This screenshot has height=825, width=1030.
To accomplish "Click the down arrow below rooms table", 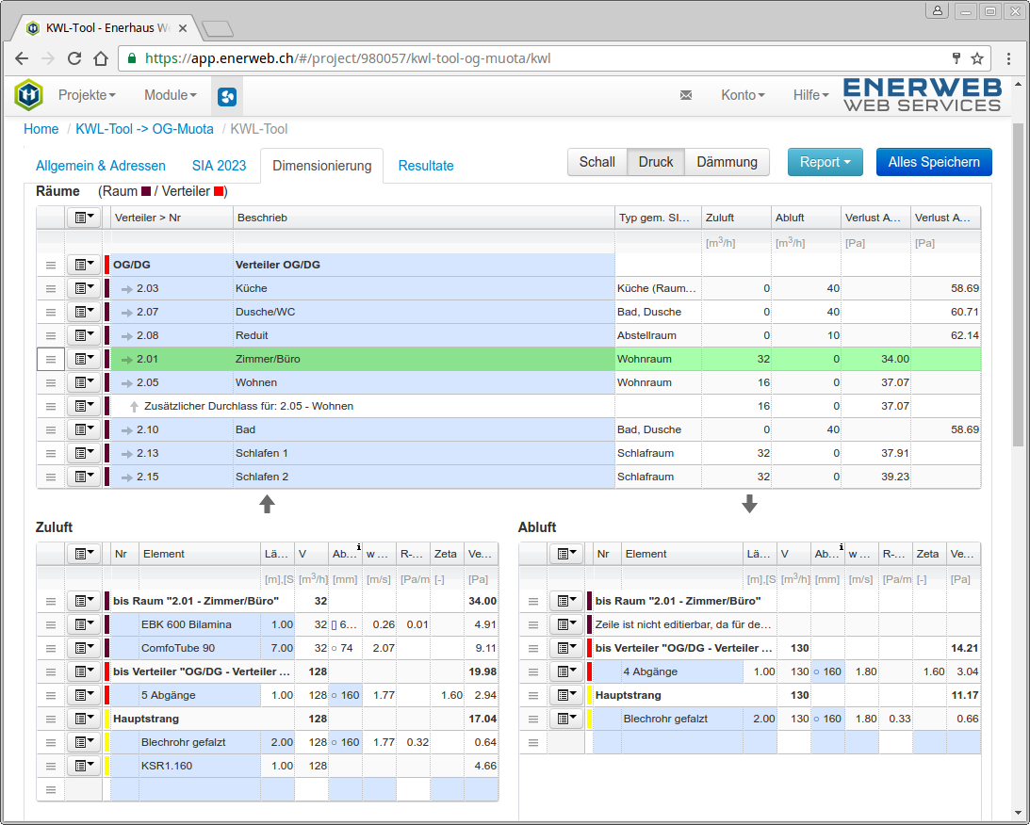I will (x=749, y=505).
